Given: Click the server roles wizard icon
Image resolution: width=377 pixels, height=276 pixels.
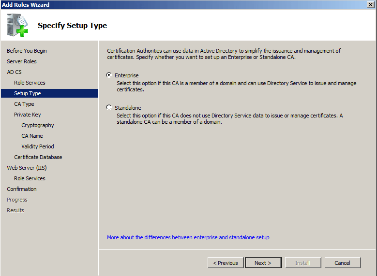Looking at the screenshot, I should [x=17, y=26].
